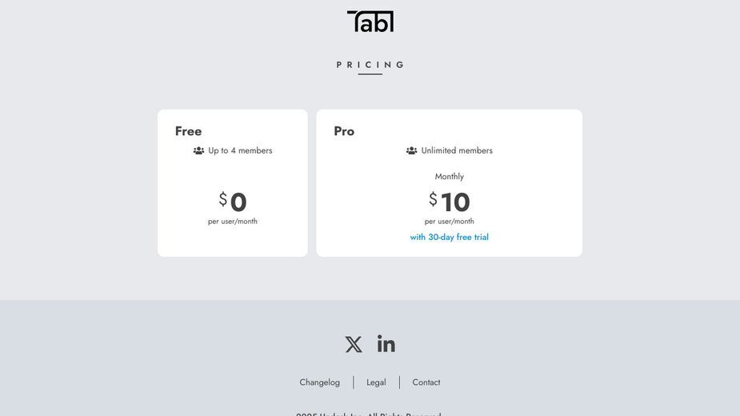Click the copyright notice in the footer

(x=369, y=414)
